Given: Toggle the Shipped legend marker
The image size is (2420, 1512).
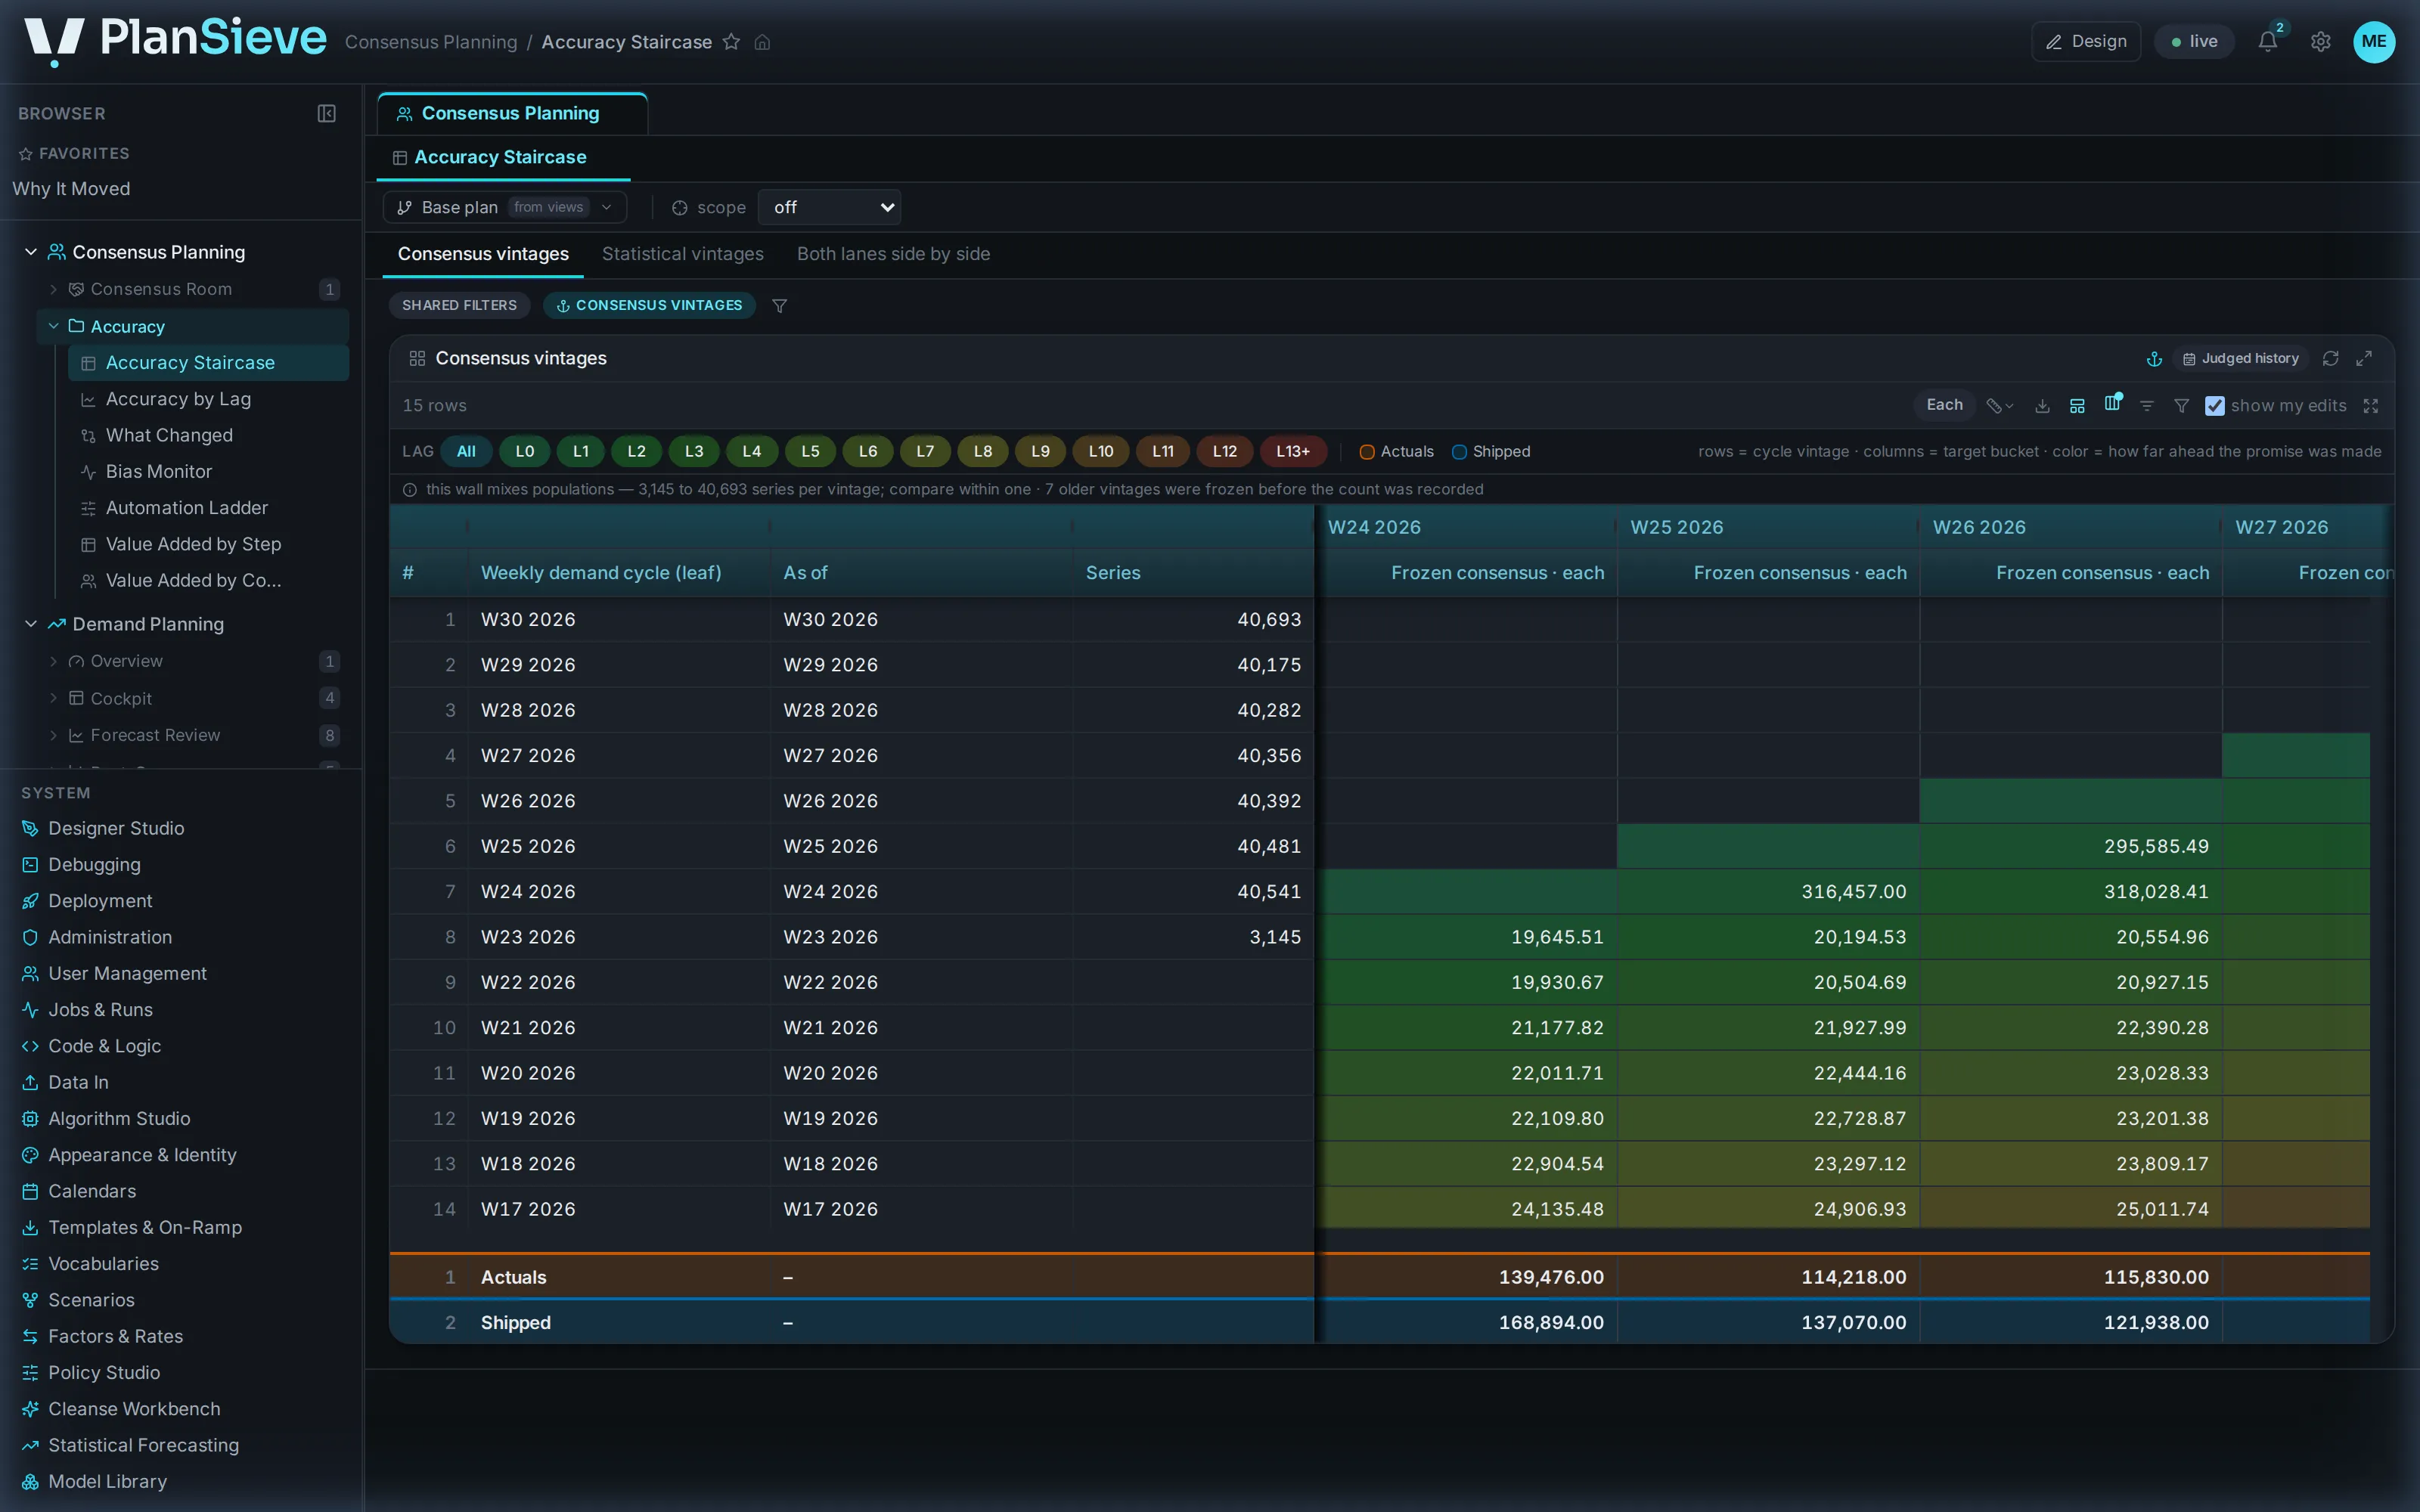Looking at the screenshot, I should (1459, 452).
